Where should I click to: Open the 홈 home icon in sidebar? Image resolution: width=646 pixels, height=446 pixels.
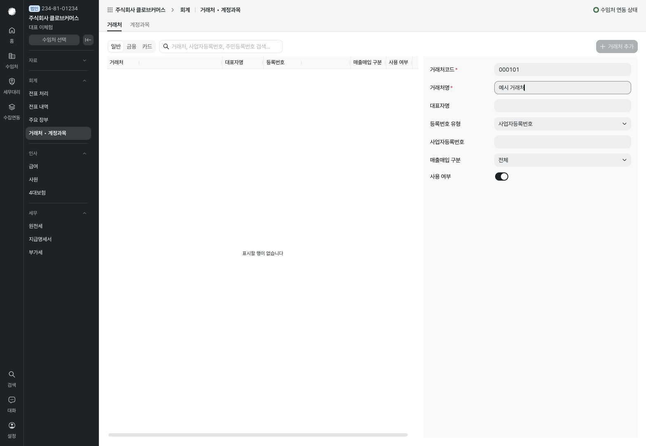point(12,30)
